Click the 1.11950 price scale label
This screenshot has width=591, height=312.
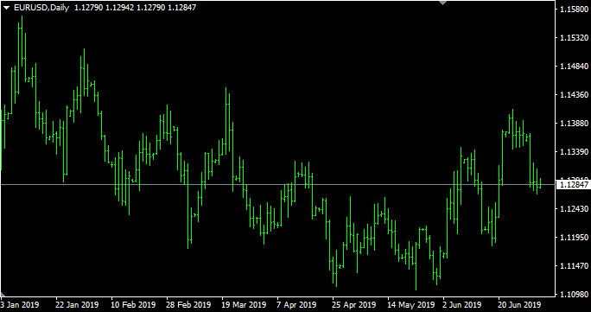tap(575, 238)
